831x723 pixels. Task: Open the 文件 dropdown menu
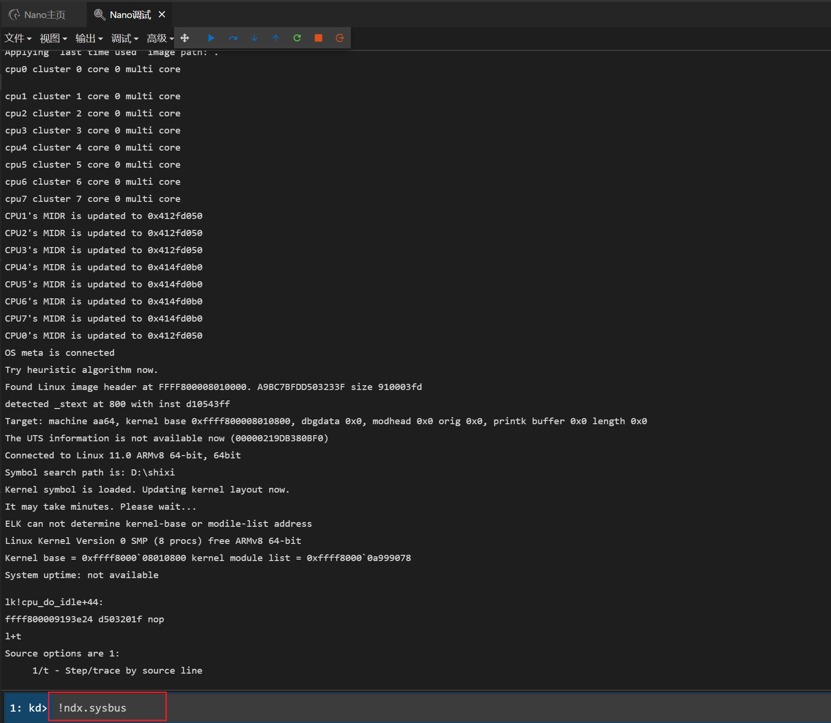[x=18, y=38]
